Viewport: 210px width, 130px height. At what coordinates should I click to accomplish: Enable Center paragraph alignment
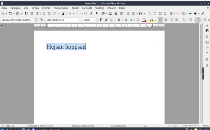coord(166,20)
